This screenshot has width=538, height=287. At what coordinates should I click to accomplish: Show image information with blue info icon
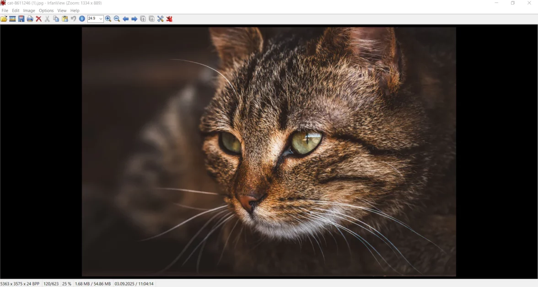(82, 19)
